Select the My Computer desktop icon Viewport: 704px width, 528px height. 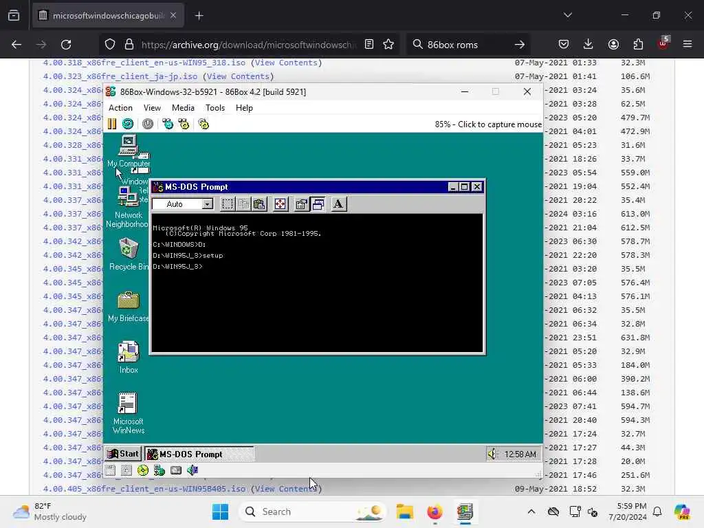(129, 152)
